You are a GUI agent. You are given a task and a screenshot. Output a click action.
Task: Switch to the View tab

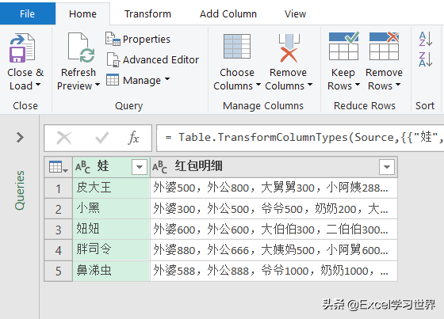coord(295,13)
